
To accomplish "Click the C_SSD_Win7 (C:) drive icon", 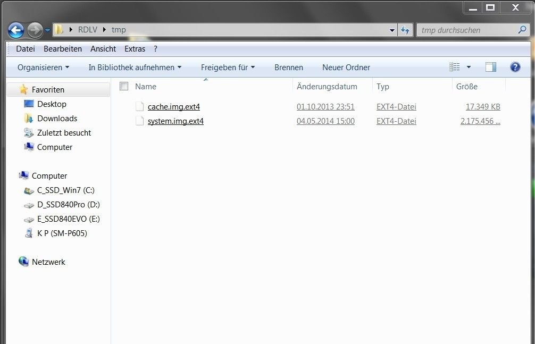I will (x=29, y=190).
